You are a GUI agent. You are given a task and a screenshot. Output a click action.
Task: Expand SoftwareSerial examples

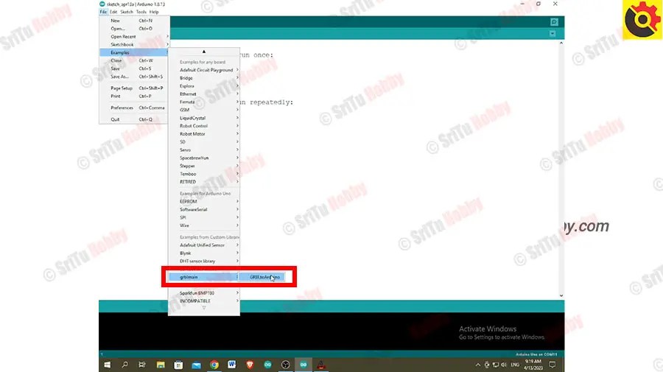tap(204, 210)
